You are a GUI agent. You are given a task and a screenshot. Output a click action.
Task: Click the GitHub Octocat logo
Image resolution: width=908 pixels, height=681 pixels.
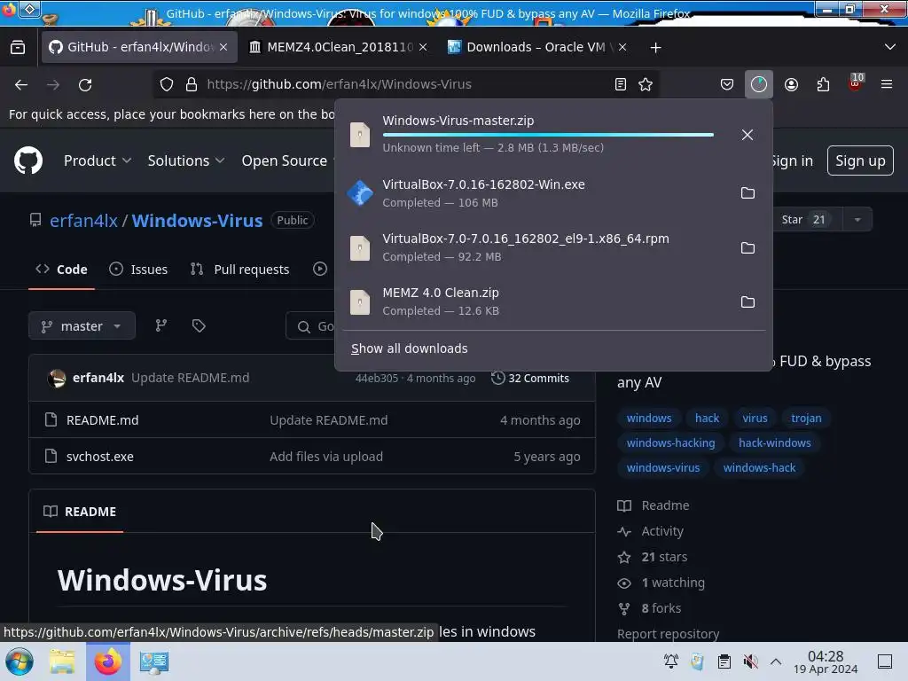coord(28,160)
